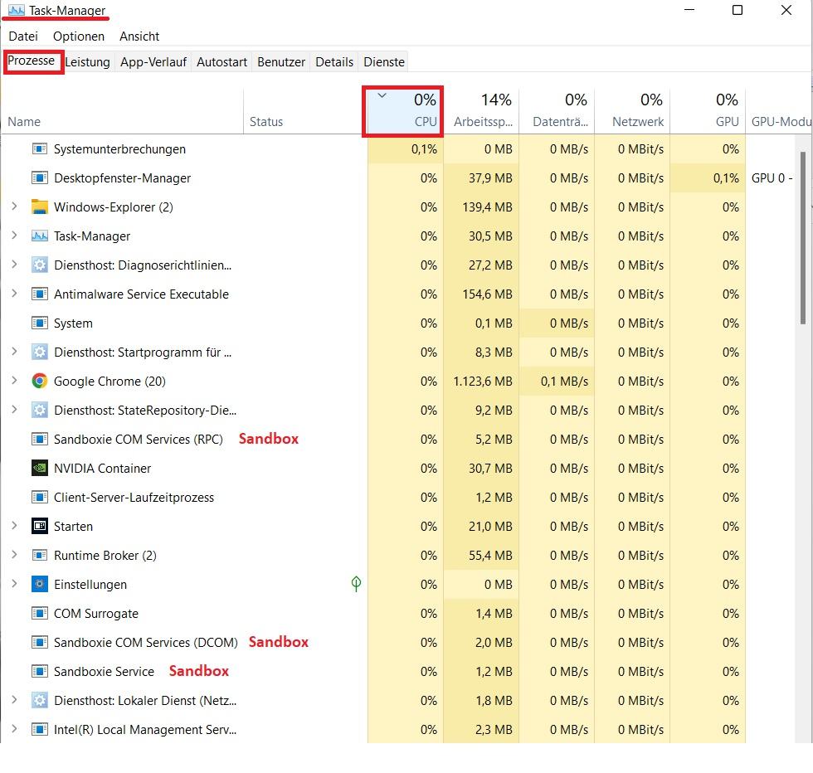Screen dimensions: 813x773
Task: Select the GPU 0 - engine cell
Action: point(772,178)
